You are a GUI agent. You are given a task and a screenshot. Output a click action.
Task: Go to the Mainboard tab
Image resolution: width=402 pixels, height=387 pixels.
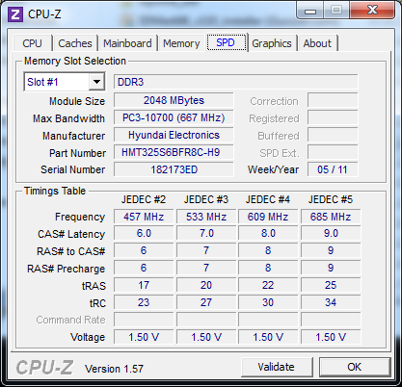click(127, 43)
